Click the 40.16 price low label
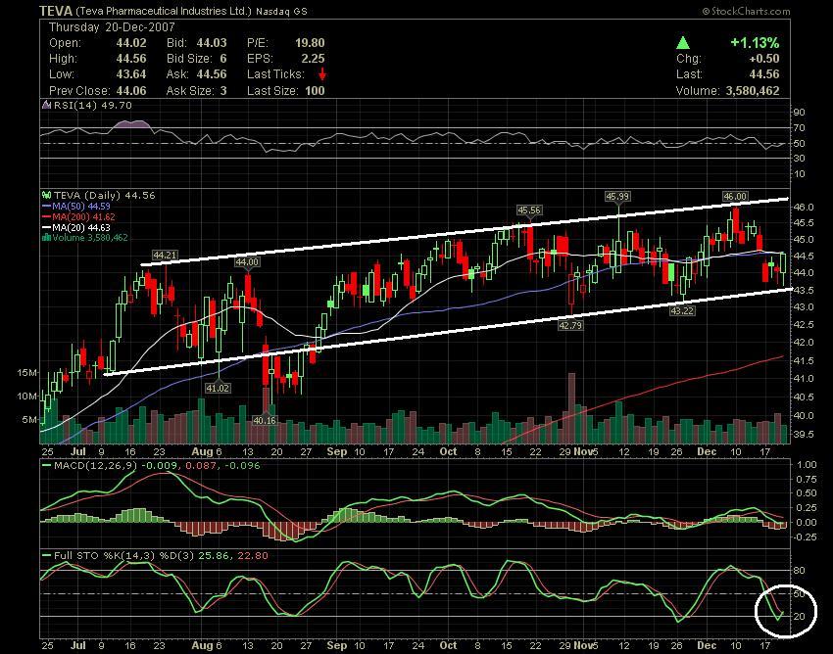Image resolution: width=833 pixels, height=654 pixels. 265,420
